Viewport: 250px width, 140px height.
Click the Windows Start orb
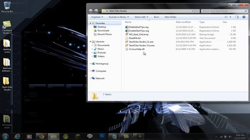click(5, 136)
